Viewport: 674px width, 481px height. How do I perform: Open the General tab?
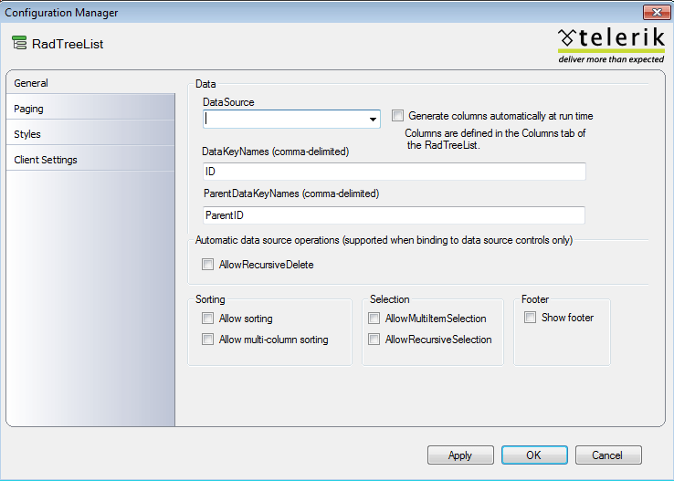coord(90,83)
